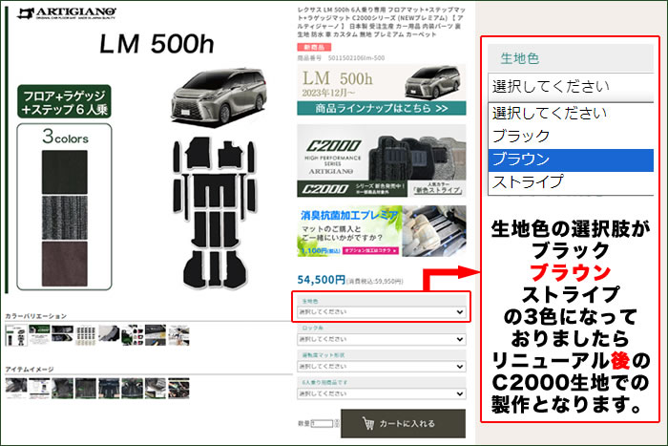The height and width of the screenshot is (446, 668).
Task: Click the カートに入れる button
Action: pos(403,423)
